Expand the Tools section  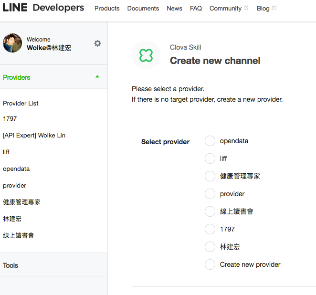[x=53, y=264]
